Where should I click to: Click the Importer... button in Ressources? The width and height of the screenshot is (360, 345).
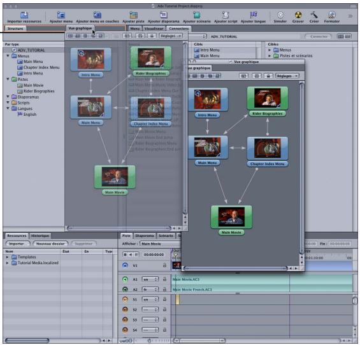17,244
